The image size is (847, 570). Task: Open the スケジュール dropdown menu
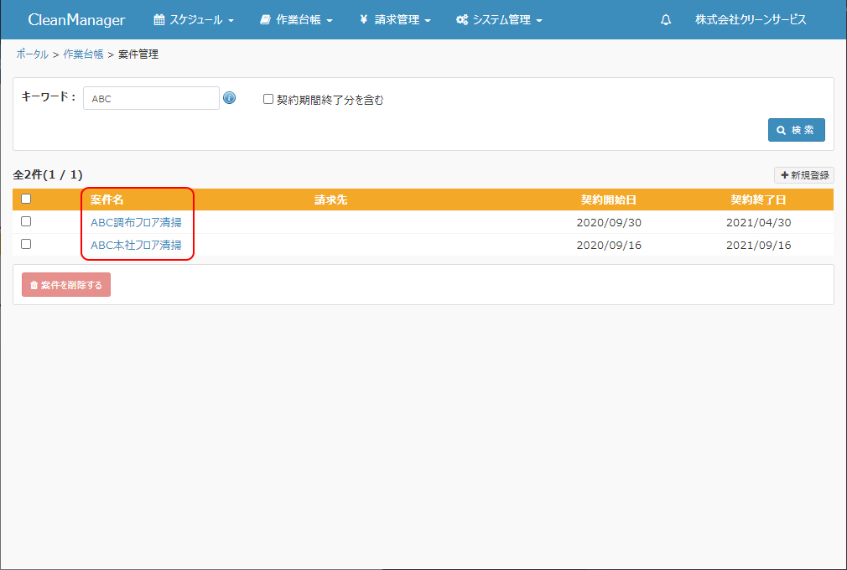(x=194, y=20)
